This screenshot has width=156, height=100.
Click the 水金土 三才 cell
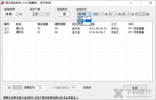click(x=115, y=32)
